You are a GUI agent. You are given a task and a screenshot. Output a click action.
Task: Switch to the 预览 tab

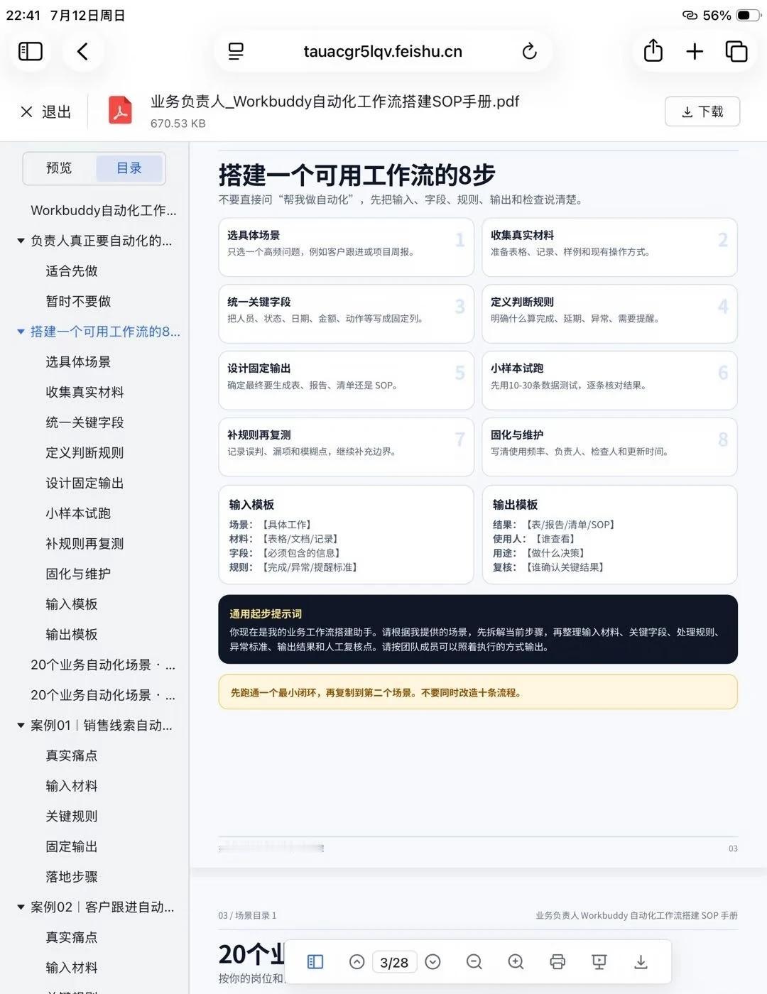[59, 168]
